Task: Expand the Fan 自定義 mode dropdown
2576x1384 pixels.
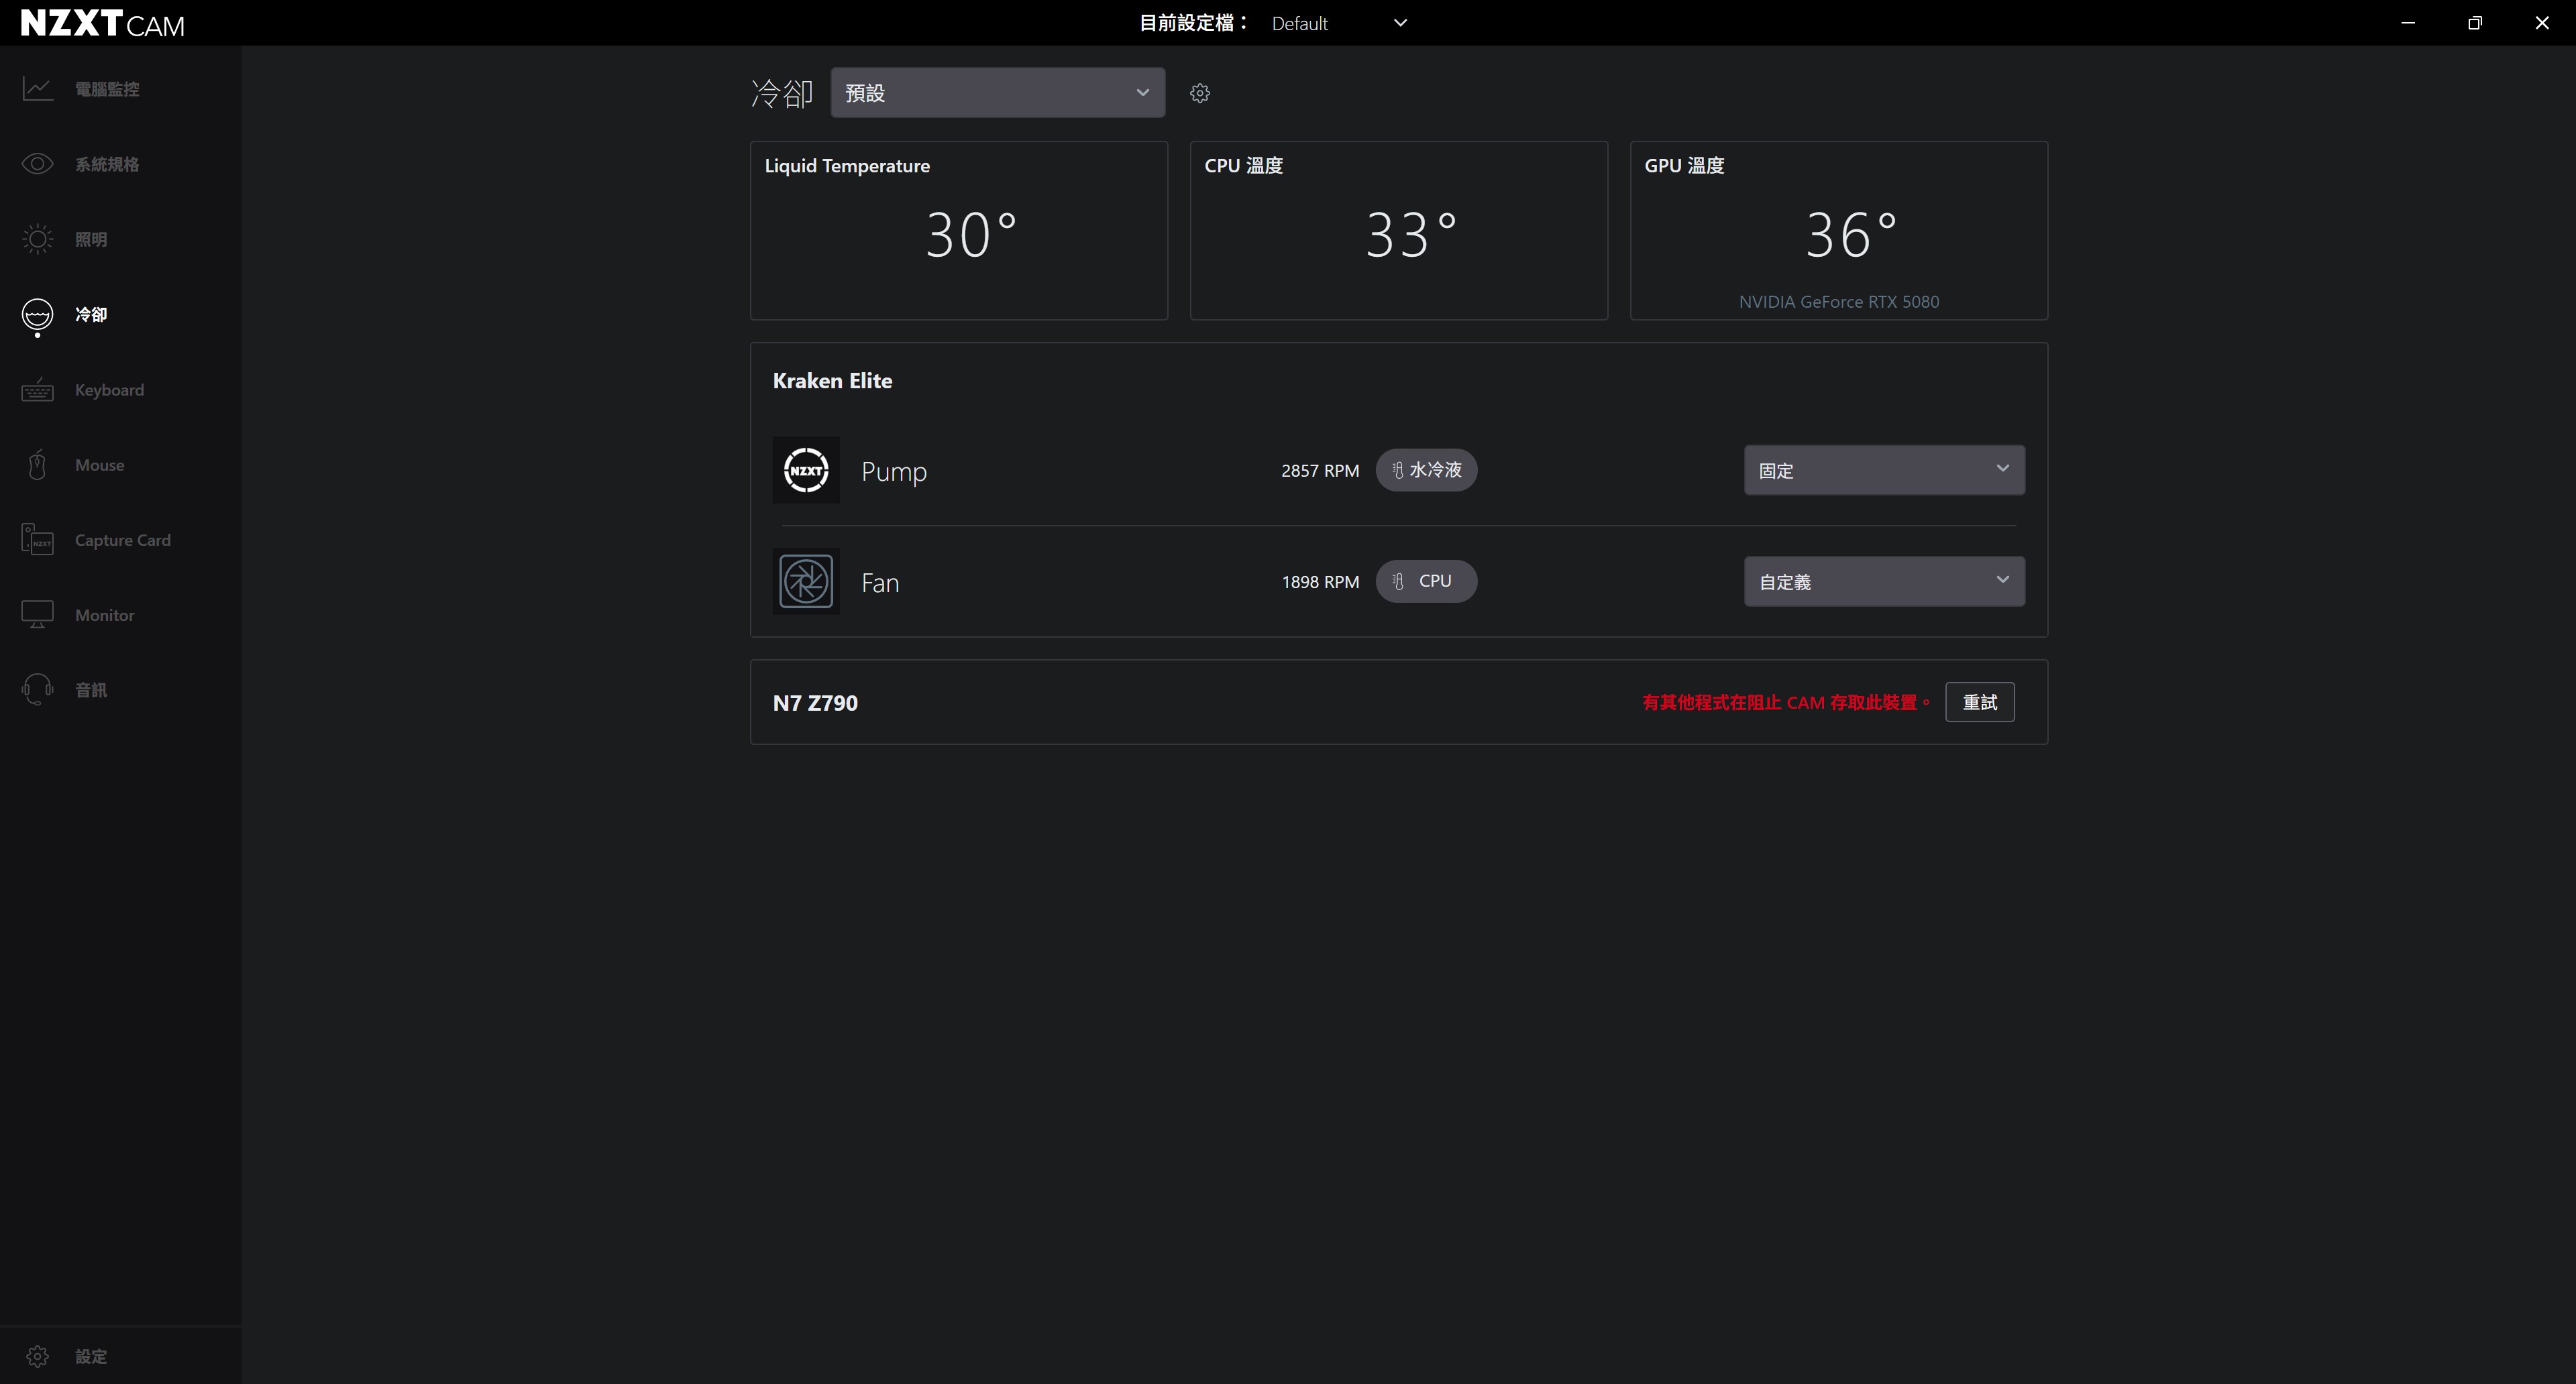Action: pos(1884,581)
